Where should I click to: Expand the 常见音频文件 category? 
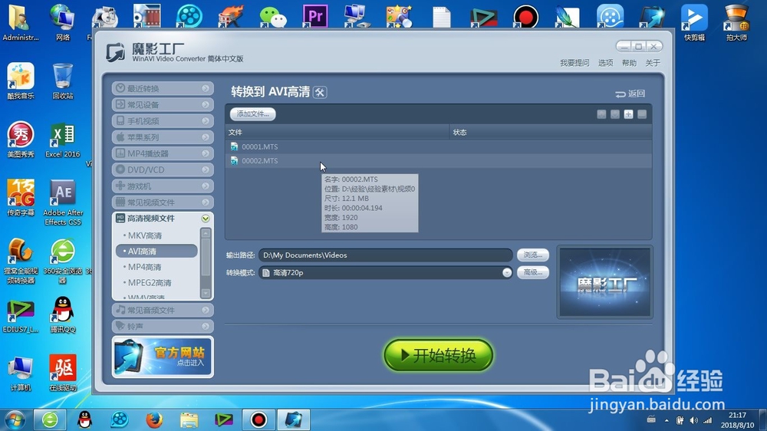click(x=163, y=310)
